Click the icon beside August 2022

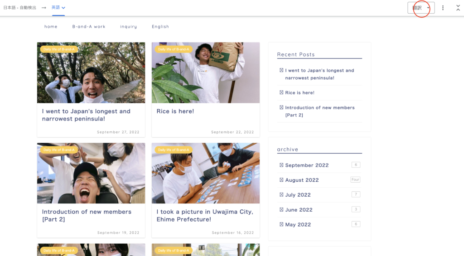(281, 180)
